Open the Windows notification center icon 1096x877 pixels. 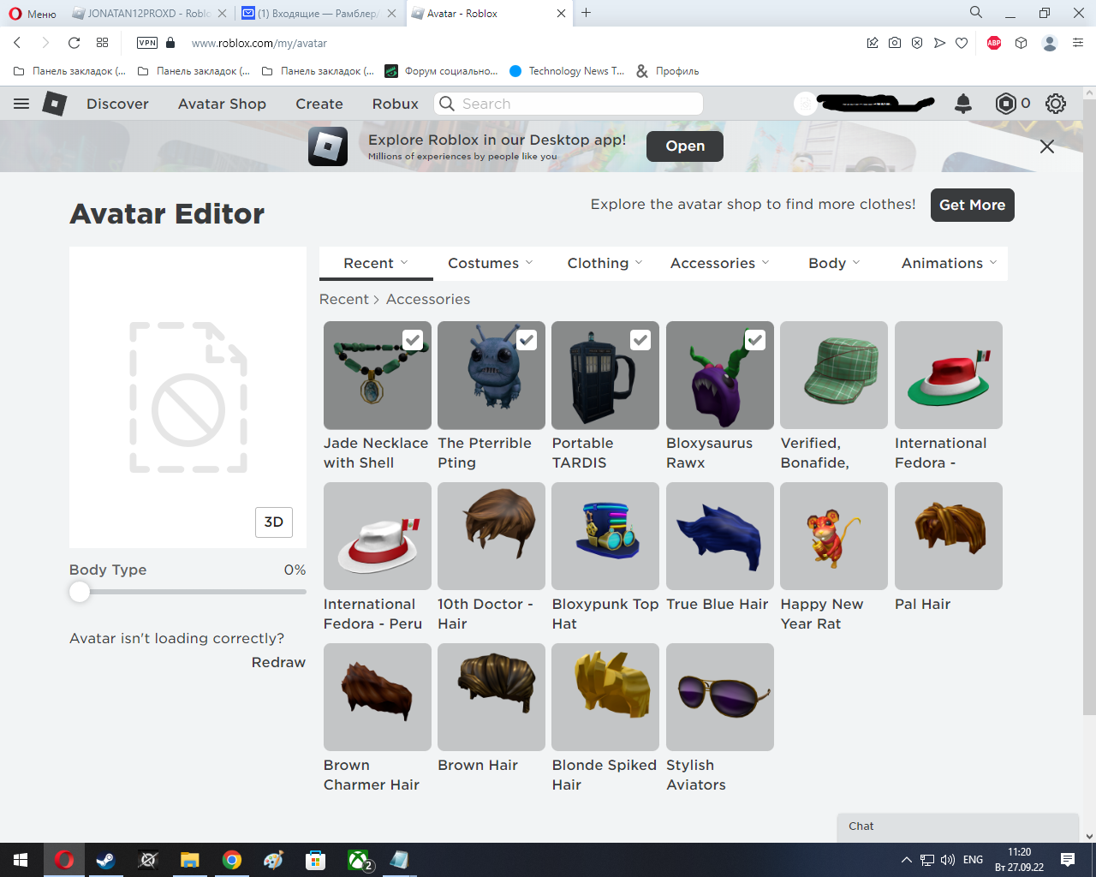pyautogui.click(x=1068, y=860)
